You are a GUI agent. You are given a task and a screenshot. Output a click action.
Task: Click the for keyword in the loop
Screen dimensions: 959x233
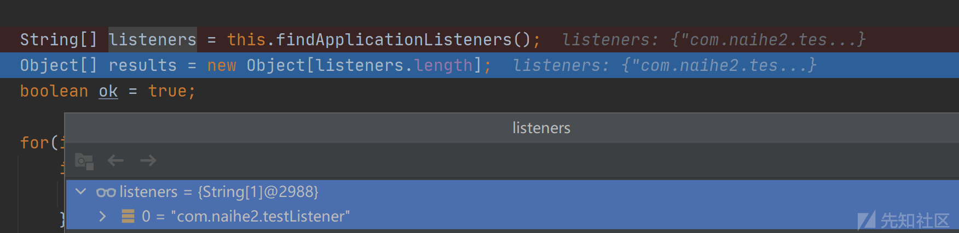coord(35,143)
